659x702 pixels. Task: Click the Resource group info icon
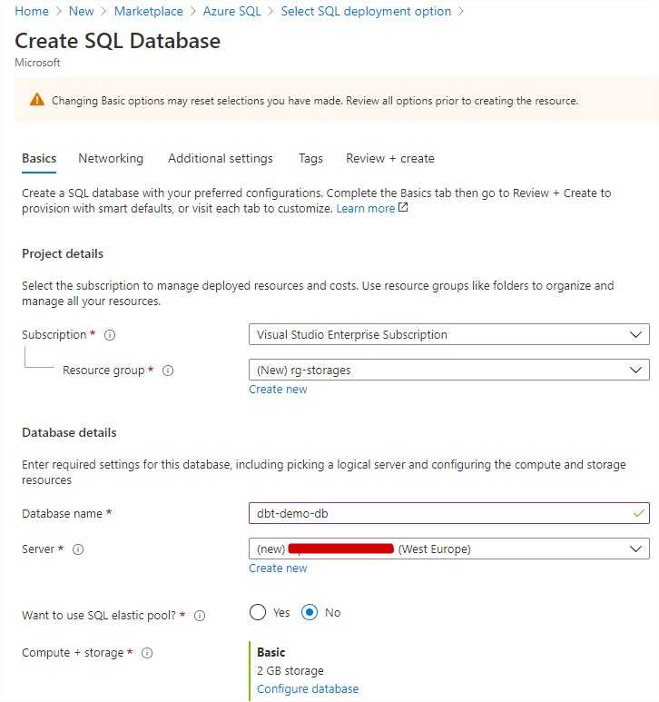(168, 371)
